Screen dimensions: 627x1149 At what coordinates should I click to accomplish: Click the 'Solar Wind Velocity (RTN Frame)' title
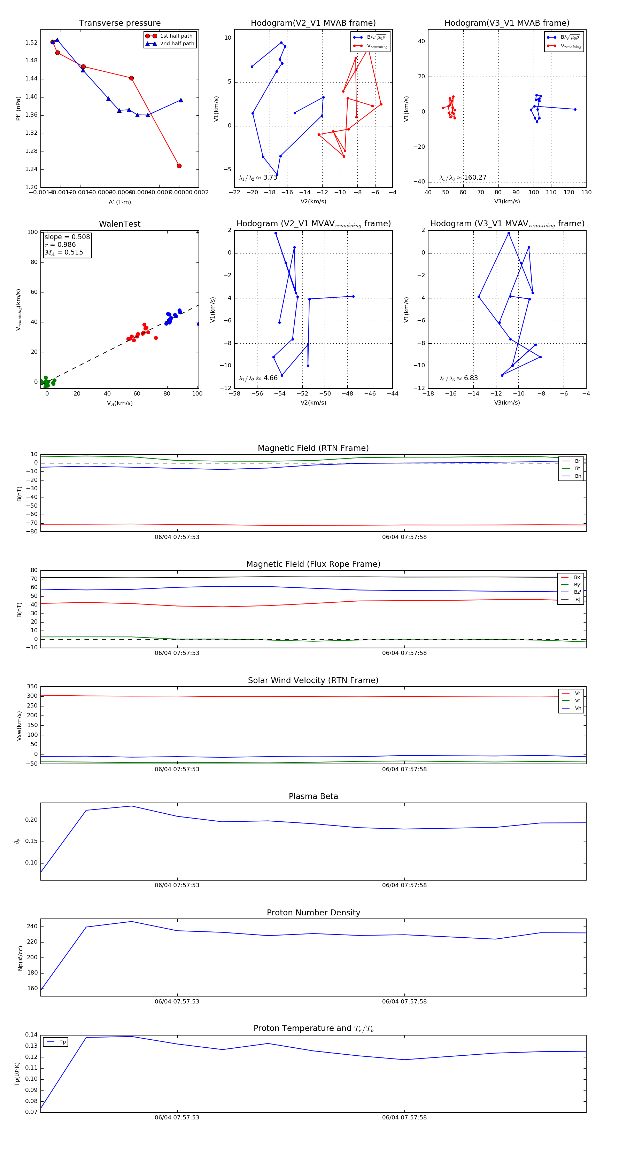(313, 680)
